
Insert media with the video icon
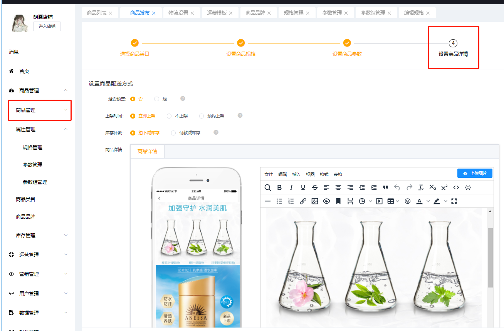click(379, 201)
